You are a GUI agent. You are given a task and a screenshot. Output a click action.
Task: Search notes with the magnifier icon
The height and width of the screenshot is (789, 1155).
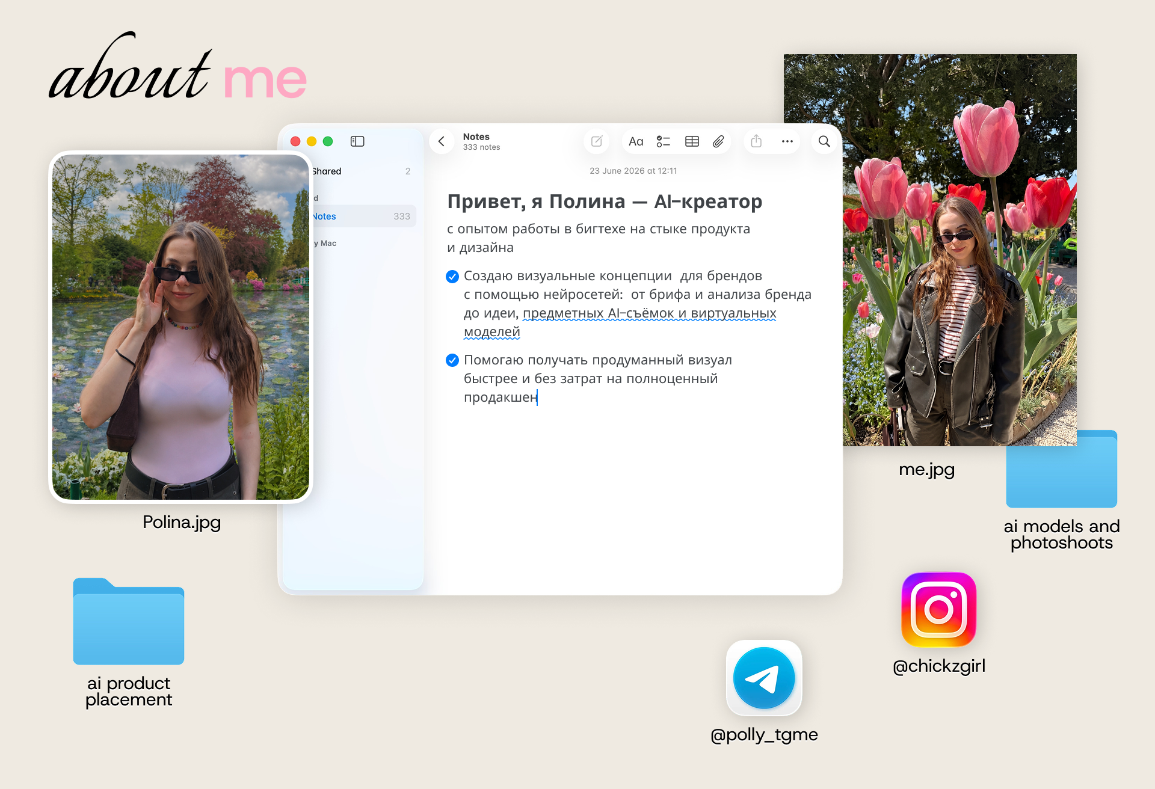[824, 141]
